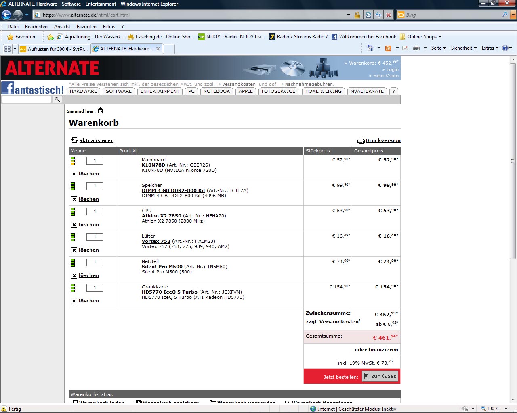The image size is (517, 413).
Task: Open the RSS feeds toolbar icon
Action: (x=388, y=48)
